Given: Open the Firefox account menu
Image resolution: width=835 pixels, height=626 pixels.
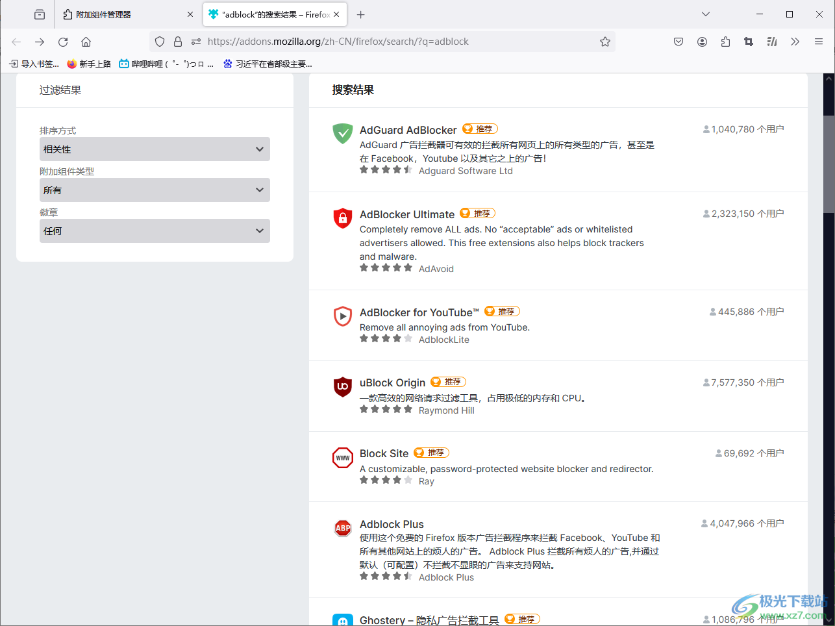Looking at the screenshot, I should (702, 42).
